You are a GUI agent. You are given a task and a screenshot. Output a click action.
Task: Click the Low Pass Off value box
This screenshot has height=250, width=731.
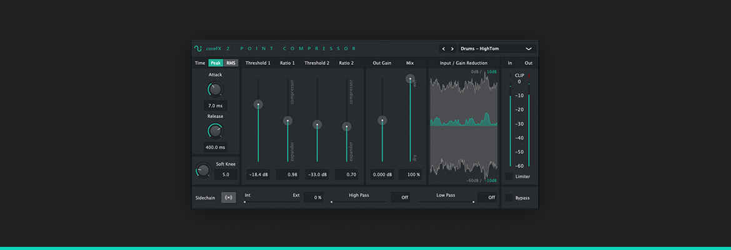[487, 197]
